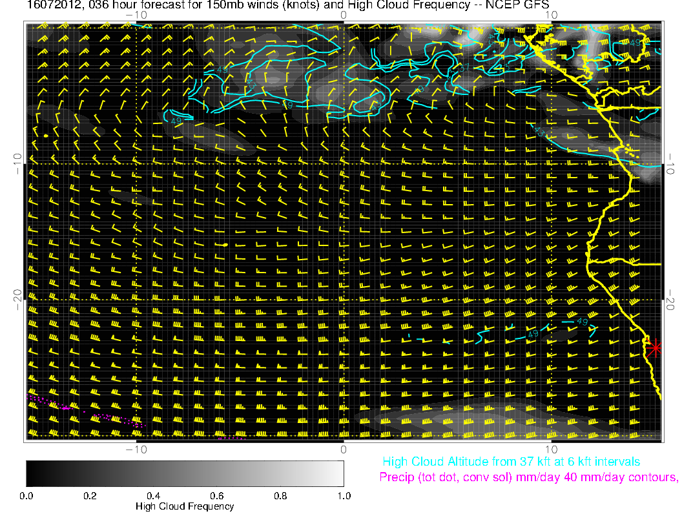The image size is (682, 527).
Task: Click the -20 latitude label on left axis
Action: (x=17, y=294)
